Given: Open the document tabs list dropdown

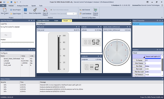Looking at the screenshot, I should tap(130, 20).
